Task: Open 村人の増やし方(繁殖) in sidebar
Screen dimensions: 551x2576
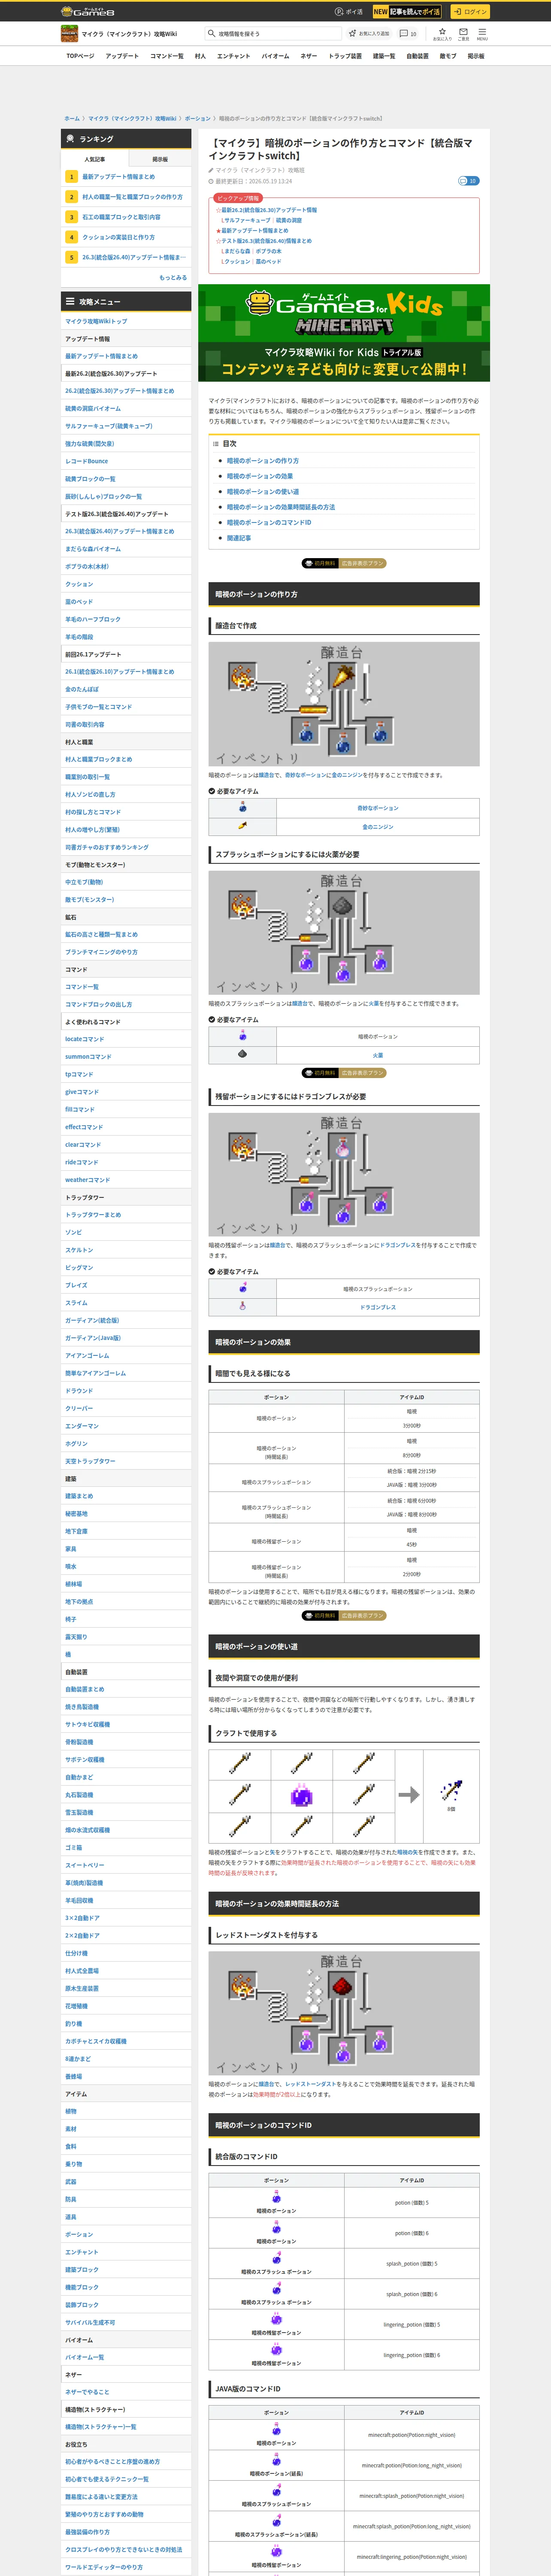Action: (92, 830)
